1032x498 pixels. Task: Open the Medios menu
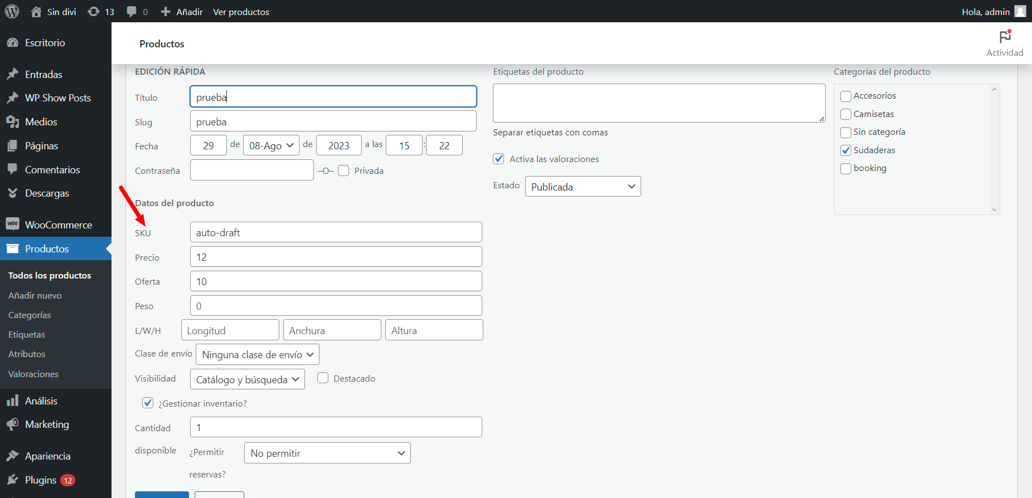click(56, 121)
